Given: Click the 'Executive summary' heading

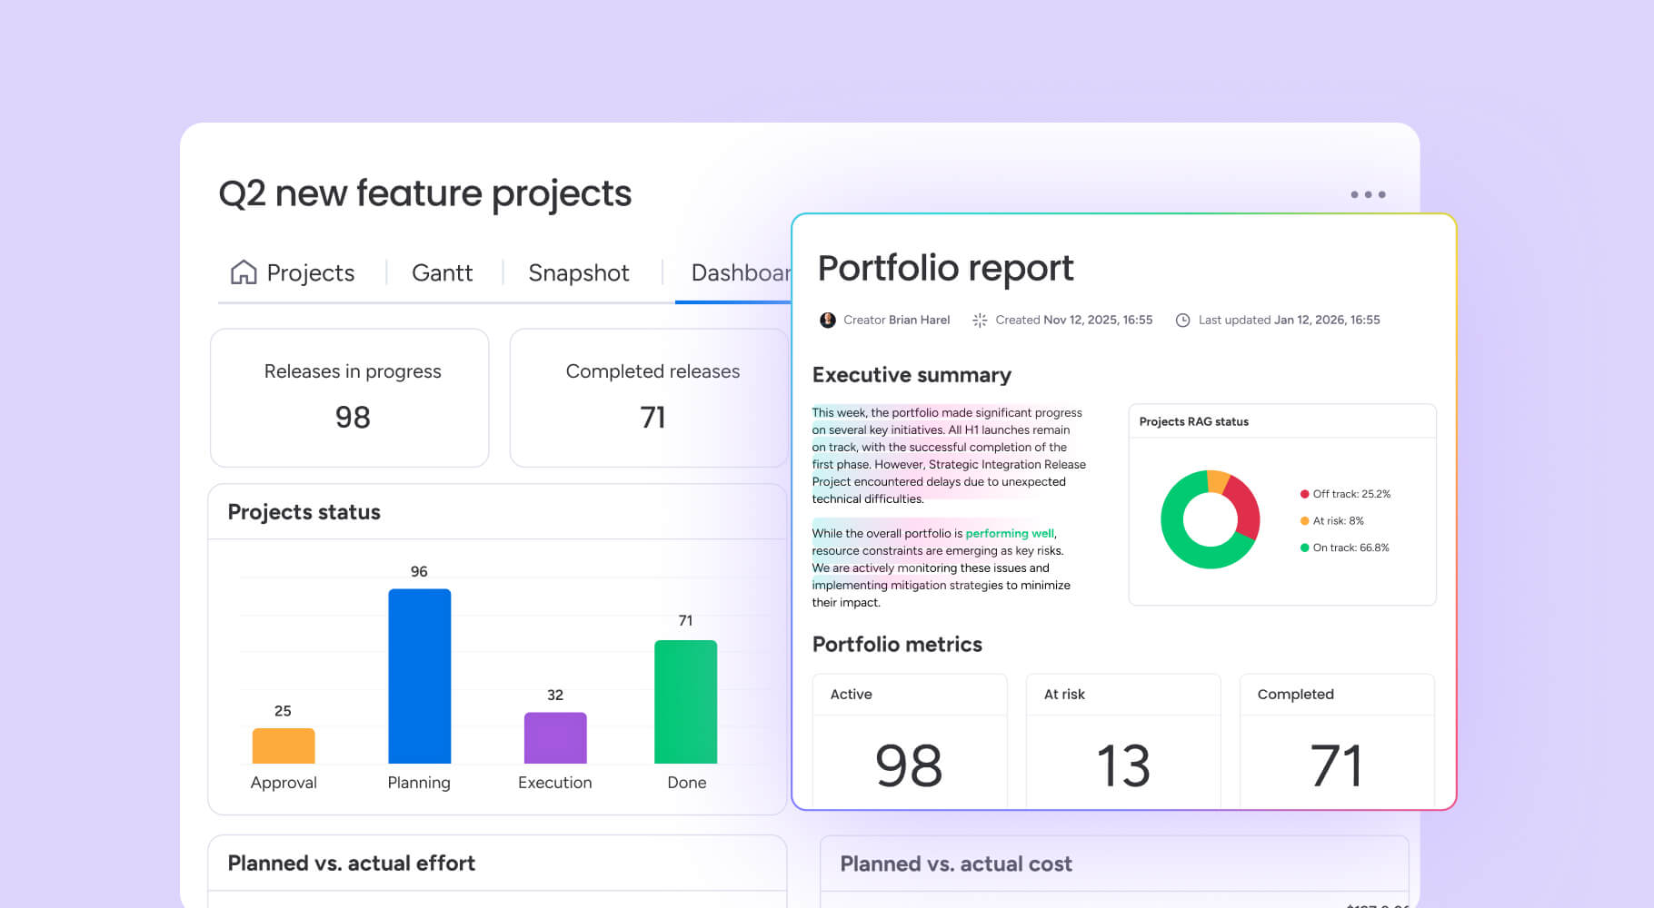Looking at the screenshot, I should coord(912,375).
